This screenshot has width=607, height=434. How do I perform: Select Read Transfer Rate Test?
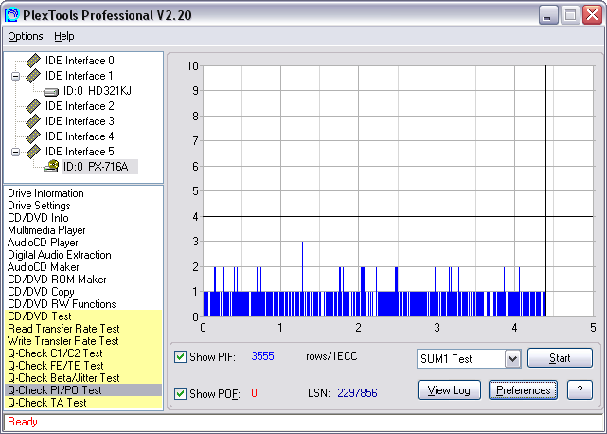(x=83, y=329)
